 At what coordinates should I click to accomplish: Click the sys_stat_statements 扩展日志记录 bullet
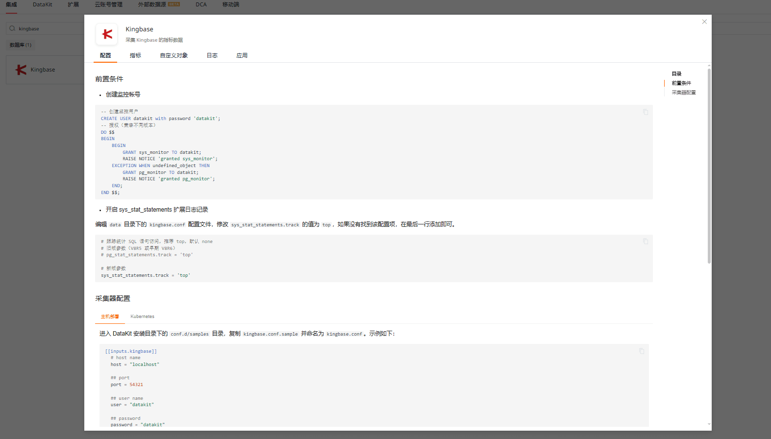click(x=157, y=210)
